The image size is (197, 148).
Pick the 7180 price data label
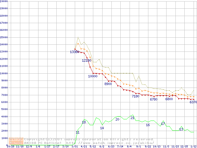[x=135, y=96]
